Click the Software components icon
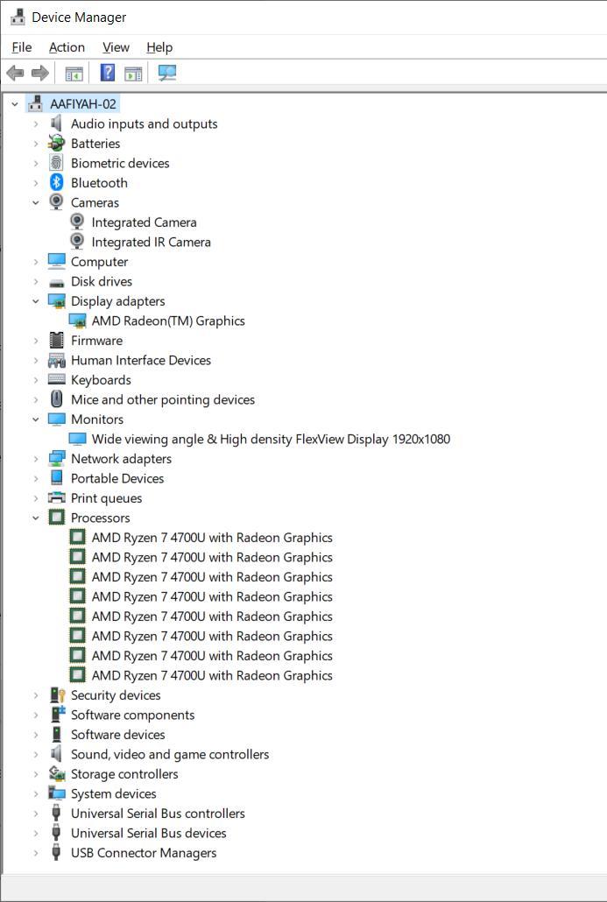This screenshot has height=902, width=607. click(x=58, y=715)
